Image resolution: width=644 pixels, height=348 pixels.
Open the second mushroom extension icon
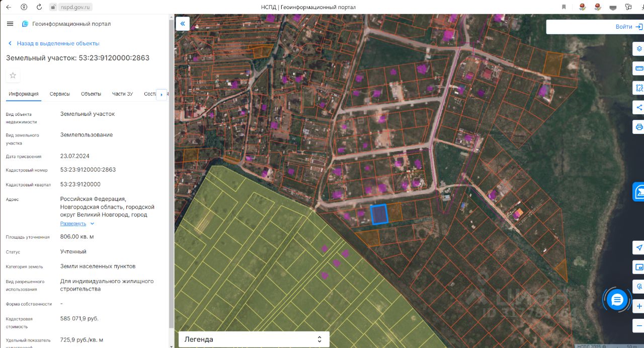click(598, 7)
